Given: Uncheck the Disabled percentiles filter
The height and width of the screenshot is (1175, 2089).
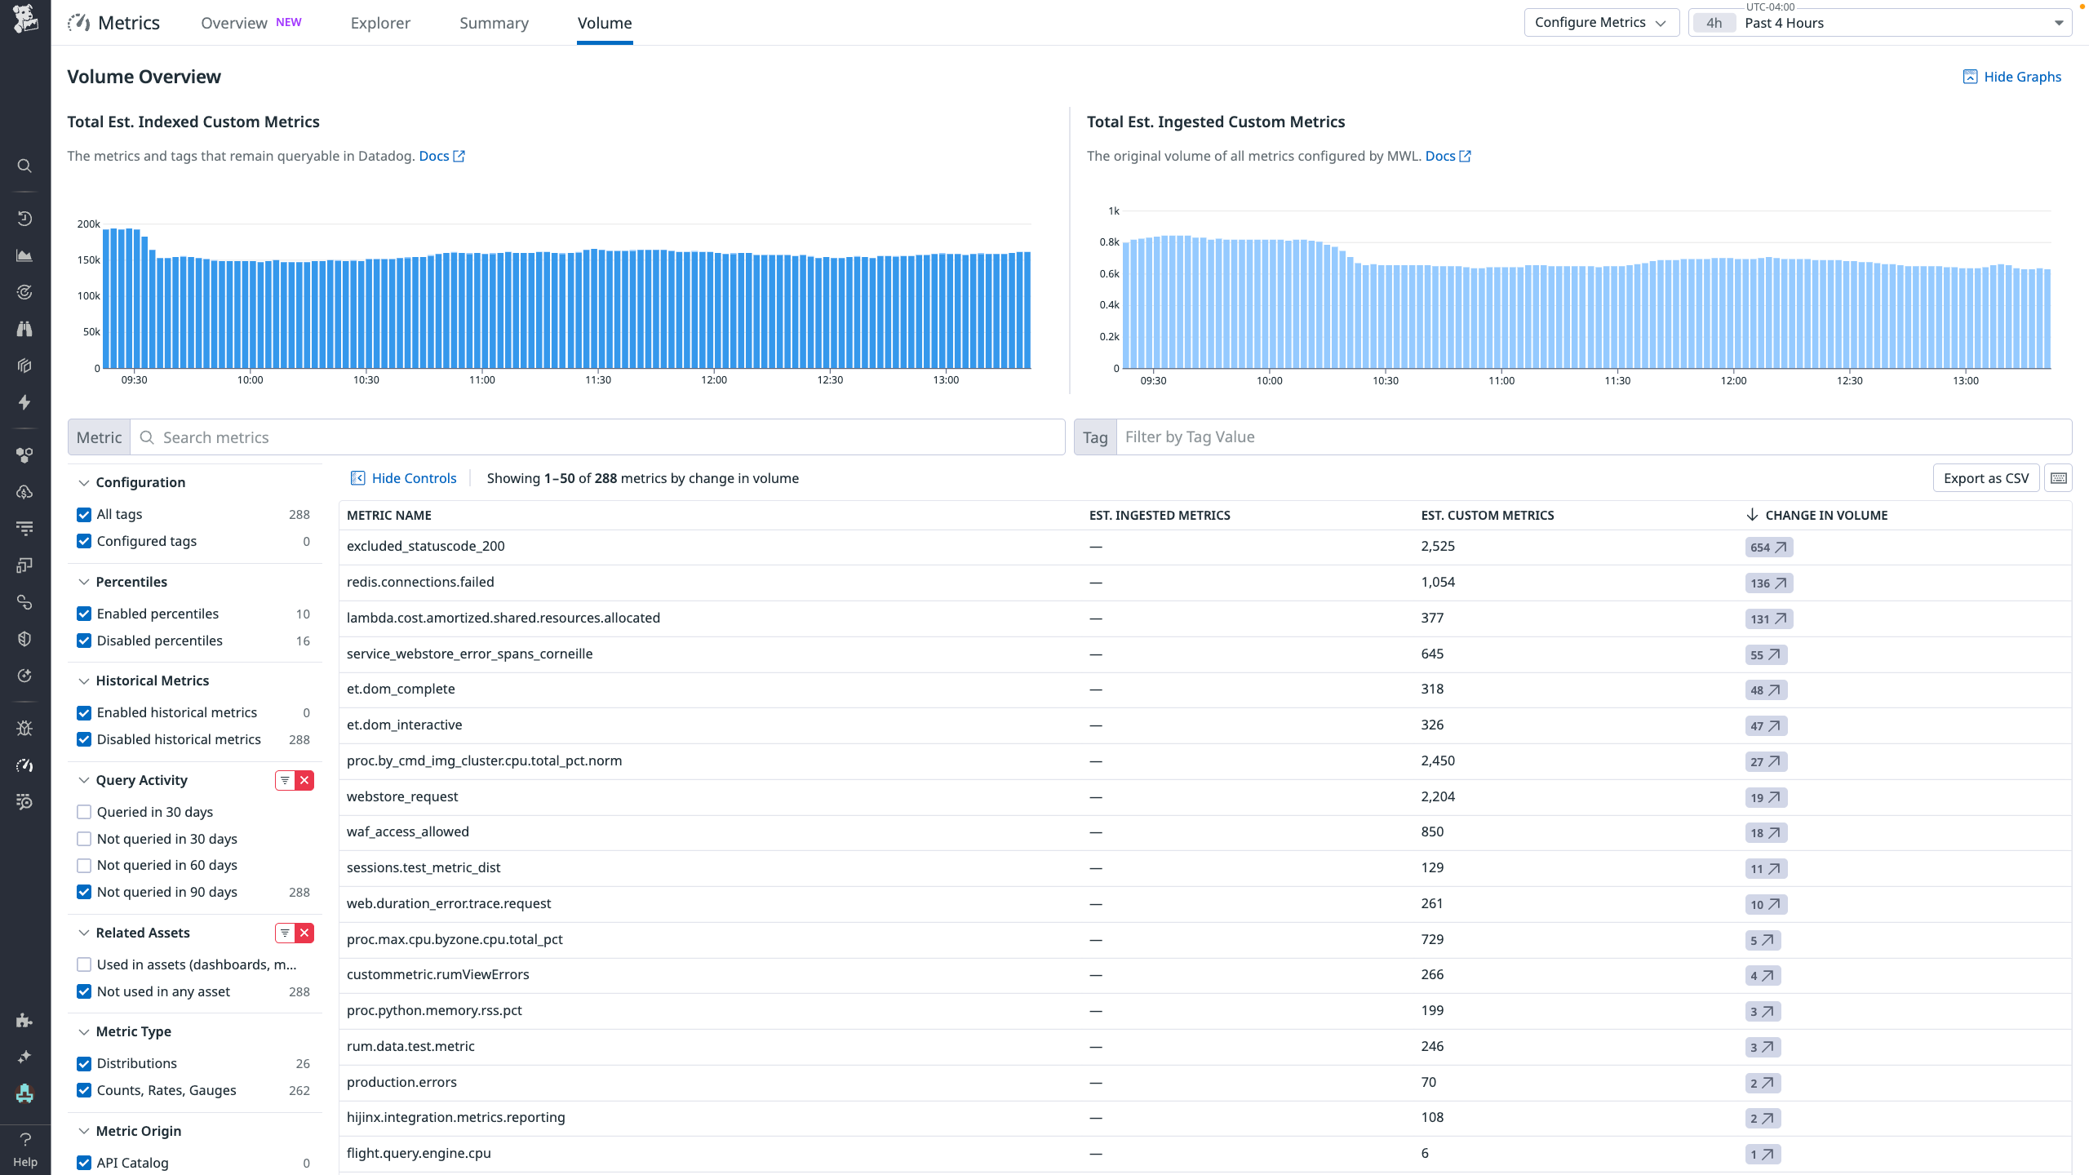Looking at the screenshot, I should point(84,641).
